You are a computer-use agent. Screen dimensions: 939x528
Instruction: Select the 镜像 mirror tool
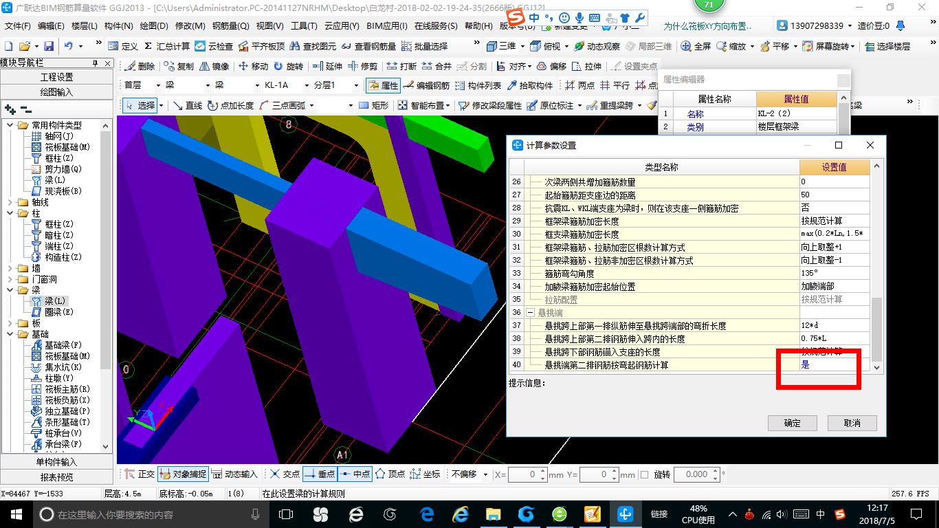(214, 66)
